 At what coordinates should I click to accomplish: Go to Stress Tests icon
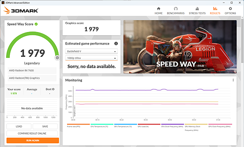click(197, 9)
